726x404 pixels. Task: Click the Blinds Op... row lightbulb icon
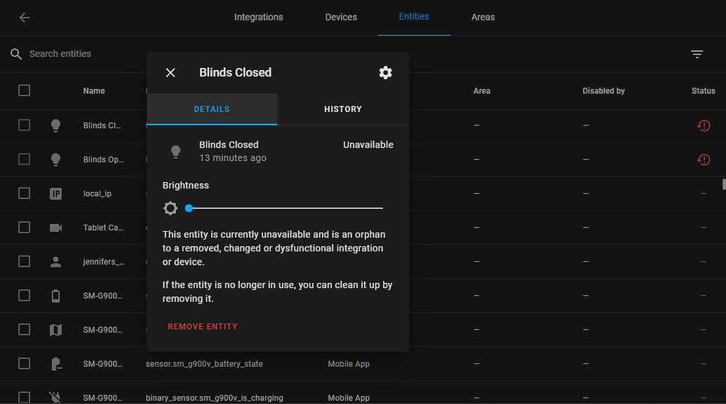click(x=55, y=160)
